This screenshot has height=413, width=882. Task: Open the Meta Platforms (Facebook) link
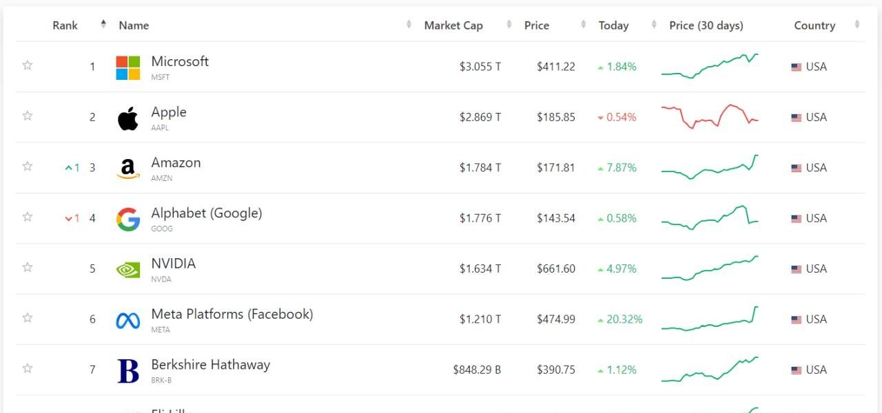[232, 314]
